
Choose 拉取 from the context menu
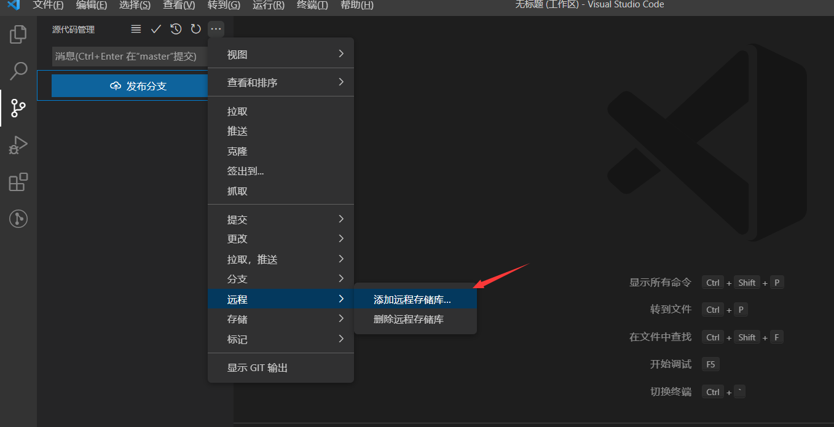[281, 111]
